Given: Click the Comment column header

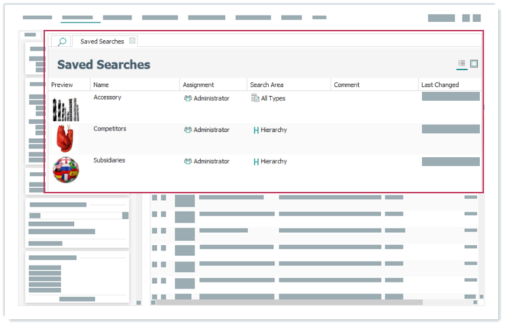Looking at the screenshot, I should [x=347, y=85].
